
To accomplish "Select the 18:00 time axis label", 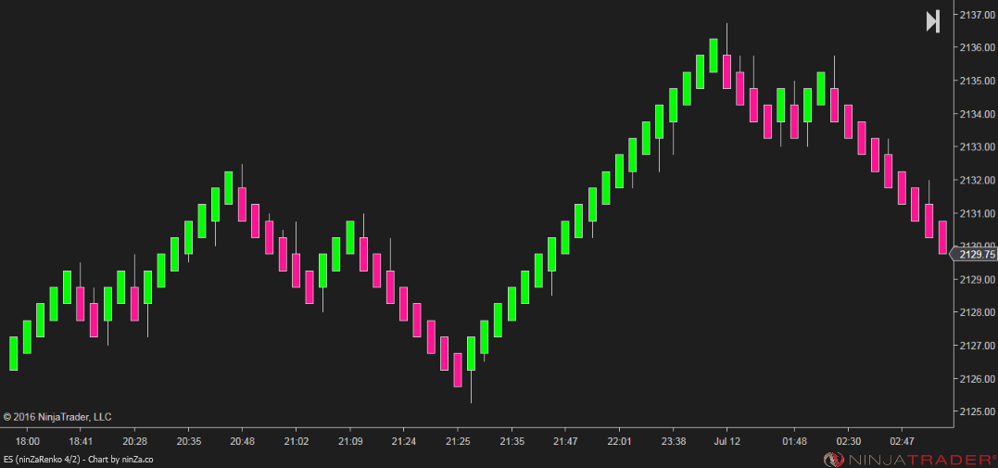I will click(x=27, y=441).
